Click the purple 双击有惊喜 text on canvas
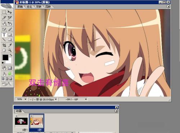The width and height of the screenshot is (180, 133). click(49, 82)
